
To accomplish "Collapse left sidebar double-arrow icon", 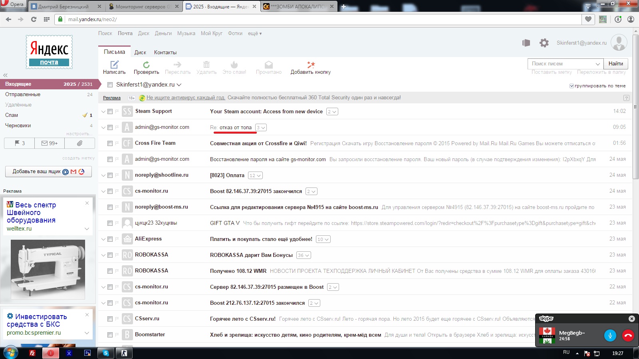I will tap(5, 75).
